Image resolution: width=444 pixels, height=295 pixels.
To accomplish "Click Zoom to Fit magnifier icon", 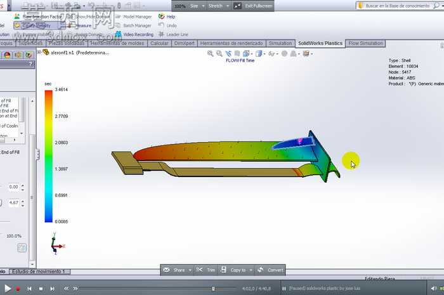I will pyautogui.click(x=210, y=53).
